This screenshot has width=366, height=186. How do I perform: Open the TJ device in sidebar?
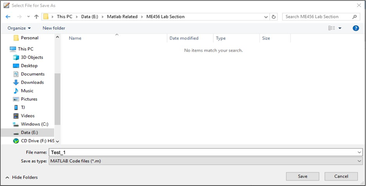click(19, 107)
